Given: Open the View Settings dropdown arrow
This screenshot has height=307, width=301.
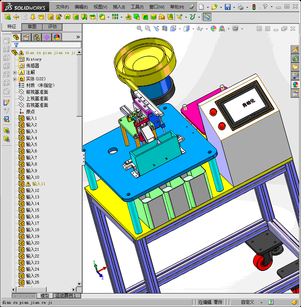Looking at the screenshot, I should pyautogui.click(x=242, y=29).
